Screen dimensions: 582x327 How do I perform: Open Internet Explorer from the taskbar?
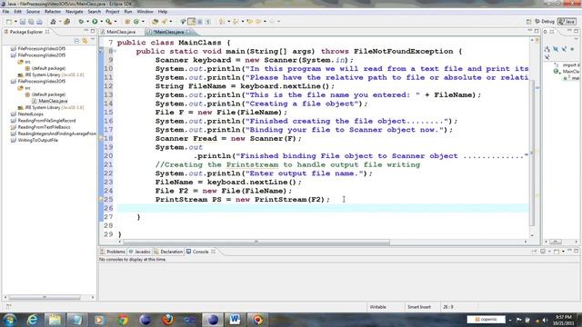(33, 319)
